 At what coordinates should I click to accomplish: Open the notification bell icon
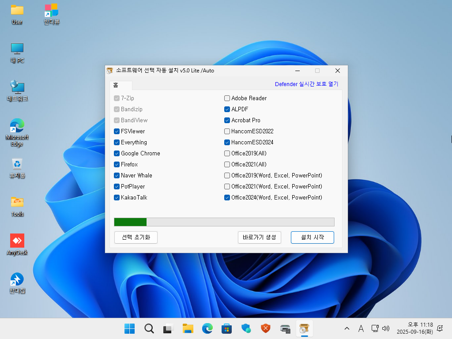click(440, 328)
